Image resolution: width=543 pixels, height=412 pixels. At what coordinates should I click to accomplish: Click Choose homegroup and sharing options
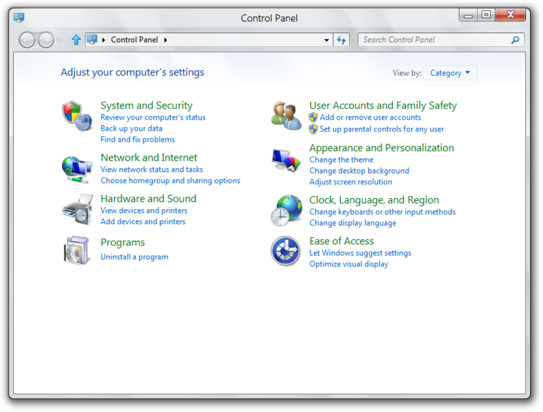pyautogui.click(x=170, y=180)
